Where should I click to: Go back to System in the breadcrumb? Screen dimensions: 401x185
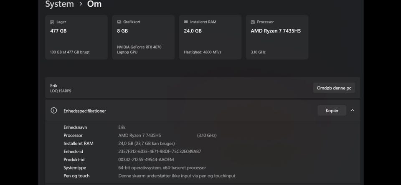[x=59, y=4]
